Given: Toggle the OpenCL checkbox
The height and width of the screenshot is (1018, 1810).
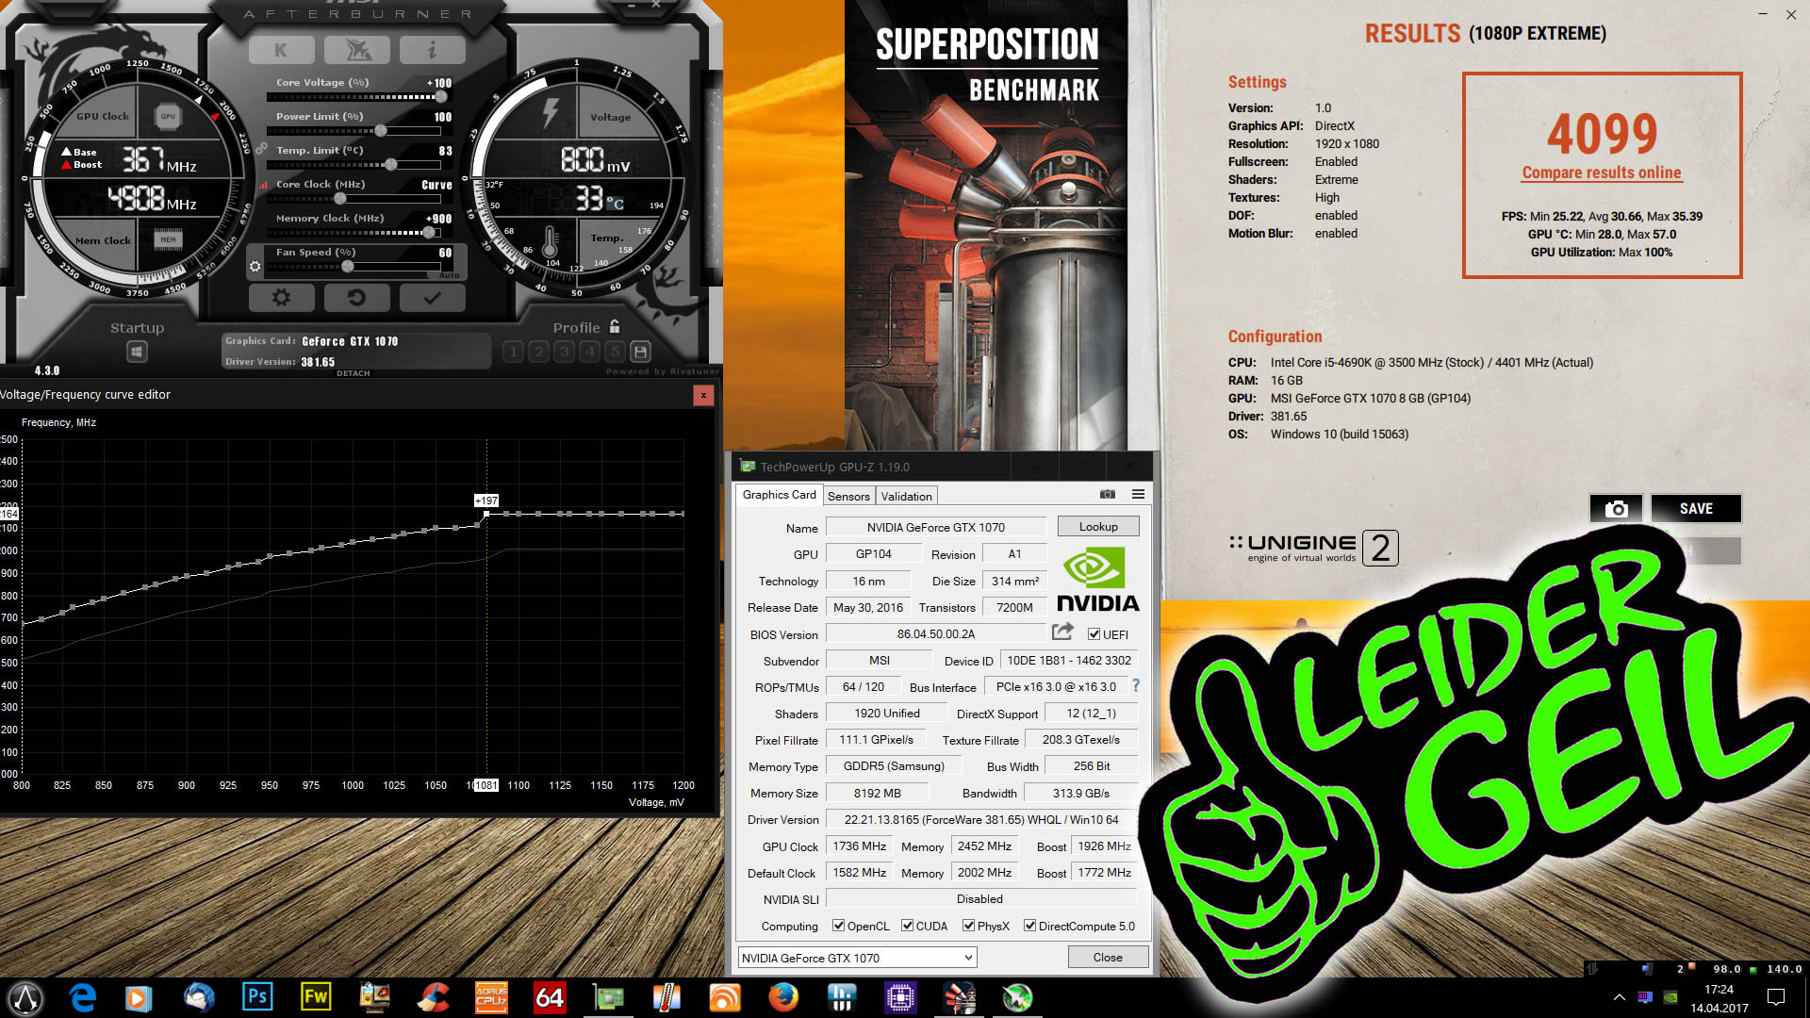Looking at the screenshot, I should point(838,926).
